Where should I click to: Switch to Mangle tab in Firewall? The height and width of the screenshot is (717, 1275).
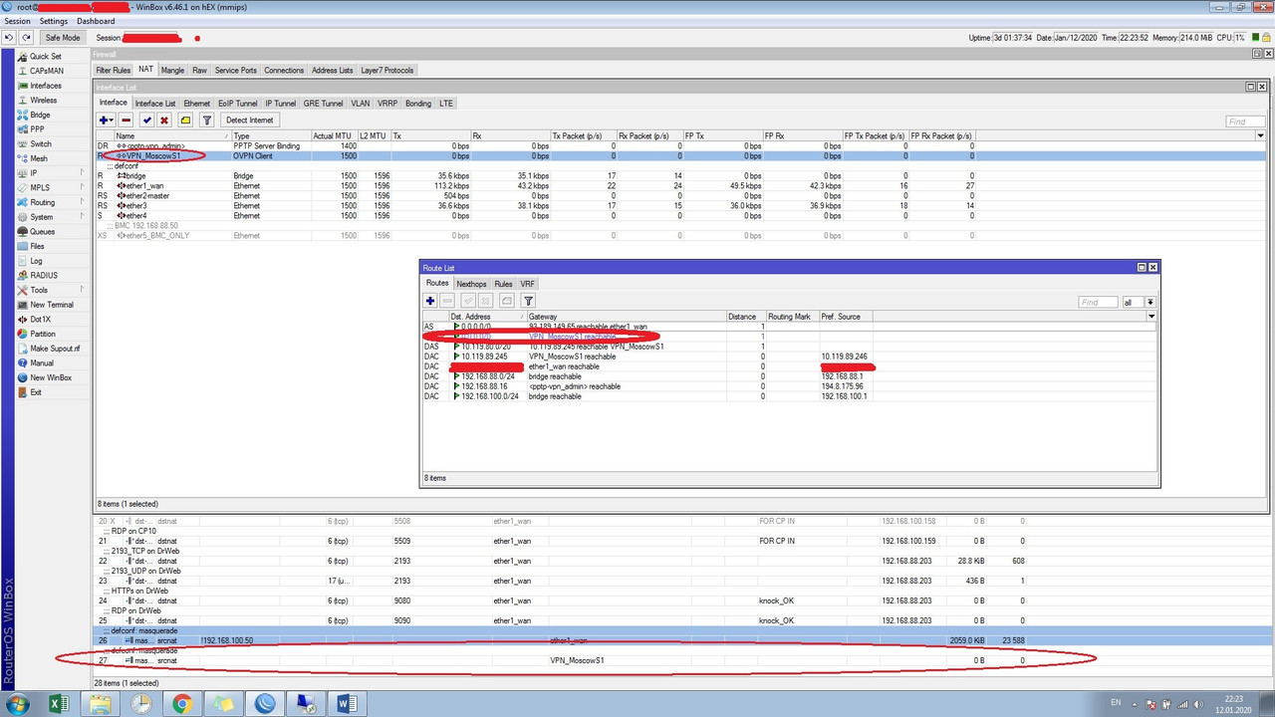coord(172,71)
